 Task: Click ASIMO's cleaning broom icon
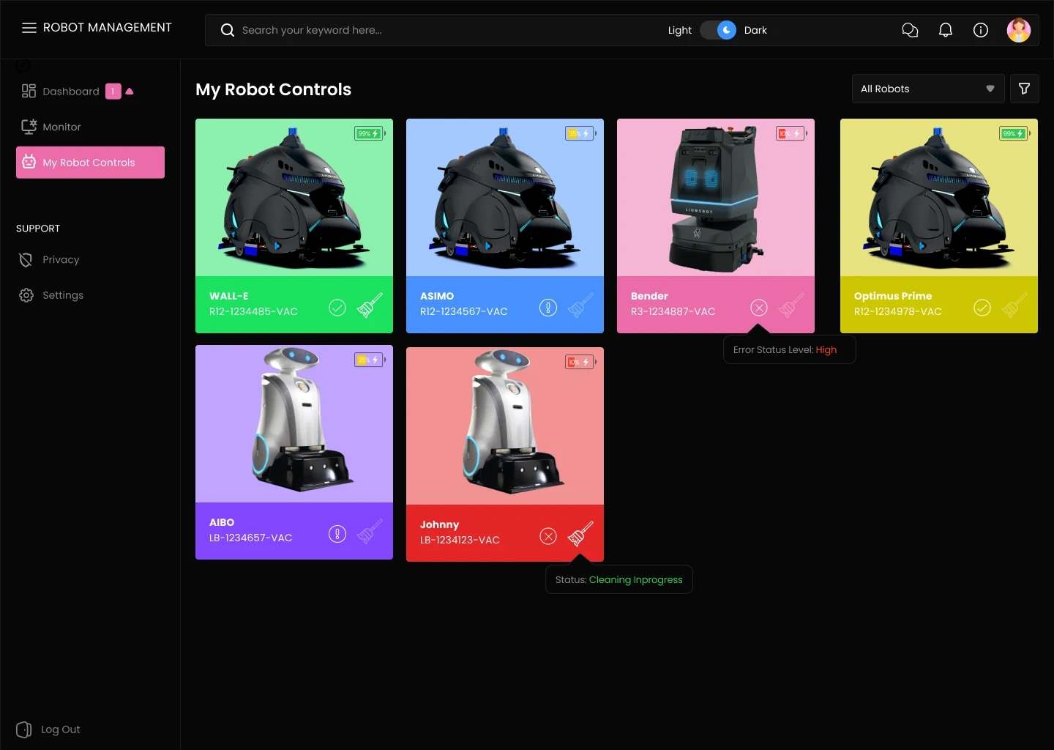580,305
